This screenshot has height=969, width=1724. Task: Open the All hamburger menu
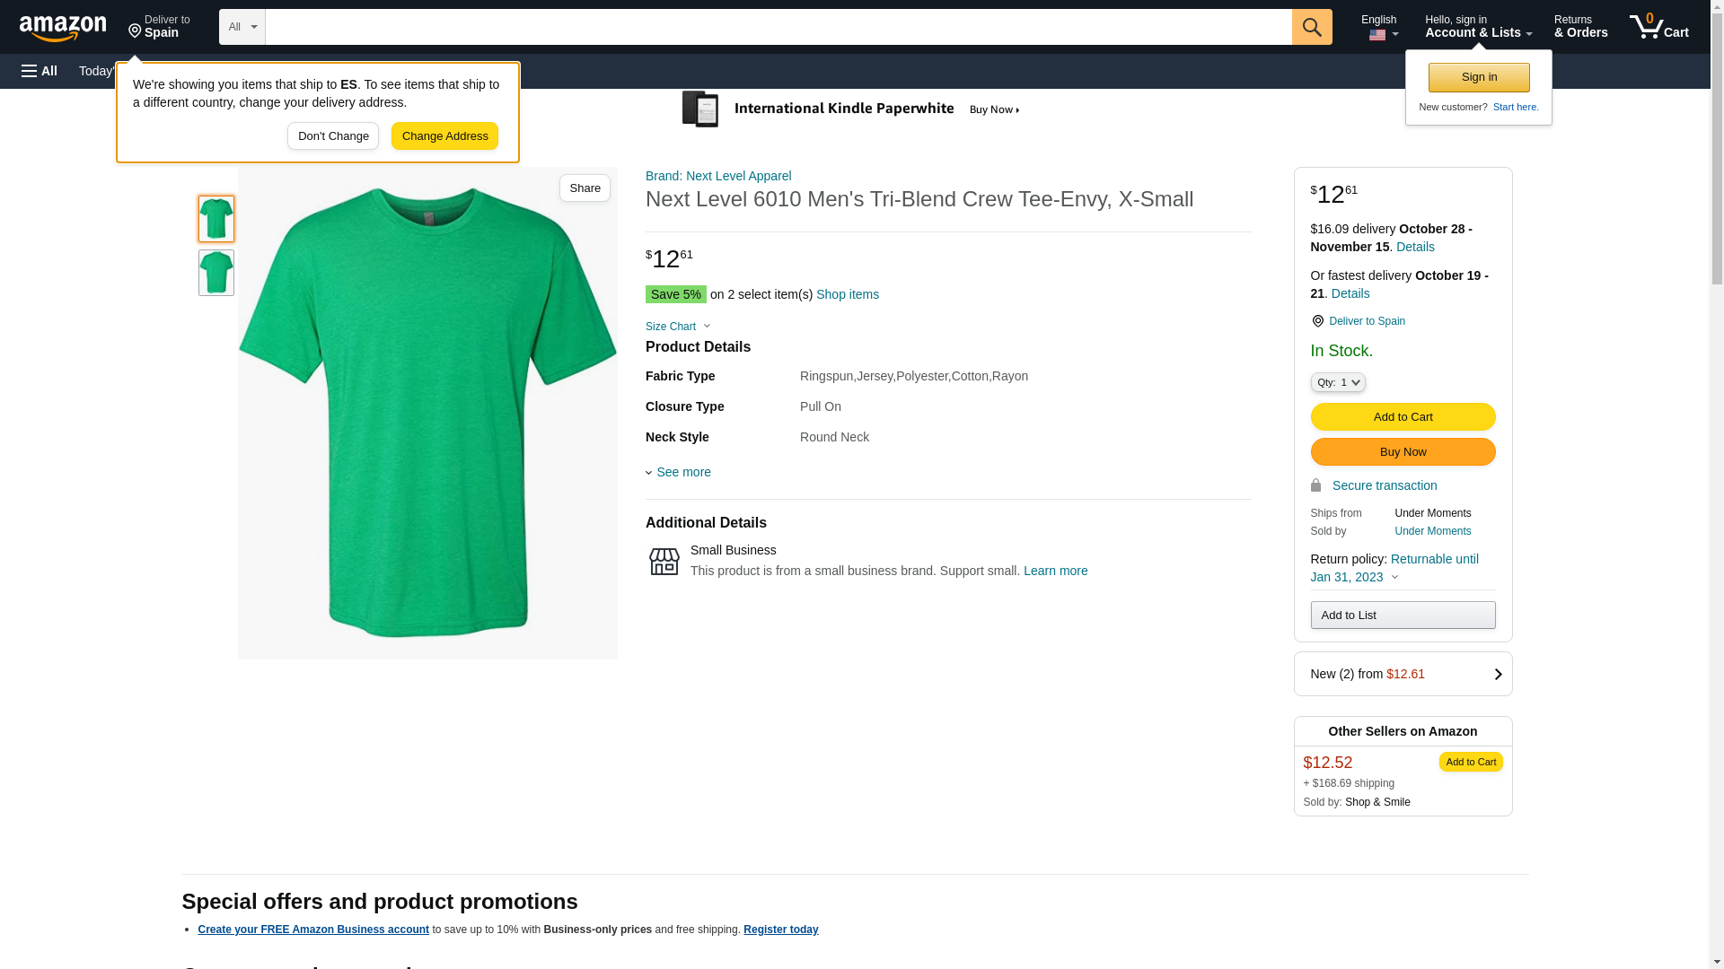point(40,71)
